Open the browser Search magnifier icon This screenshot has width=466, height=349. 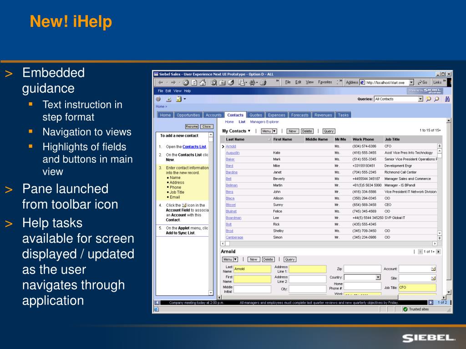tap(214, 83)
